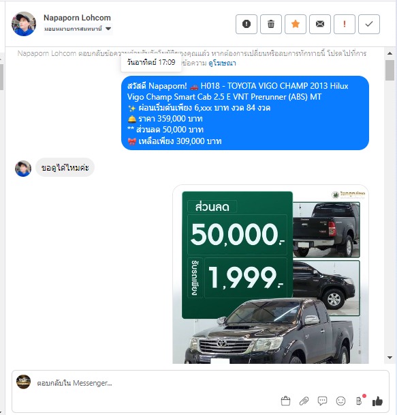
Task: Open the shopping bag products icon
Action: pos(285,401)
